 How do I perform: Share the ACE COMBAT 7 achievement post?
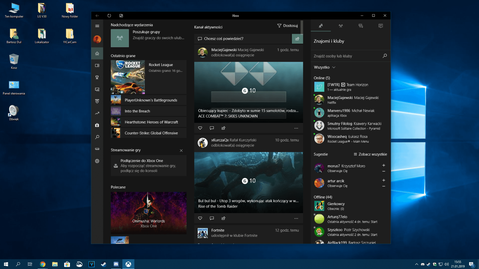[223, 128]
